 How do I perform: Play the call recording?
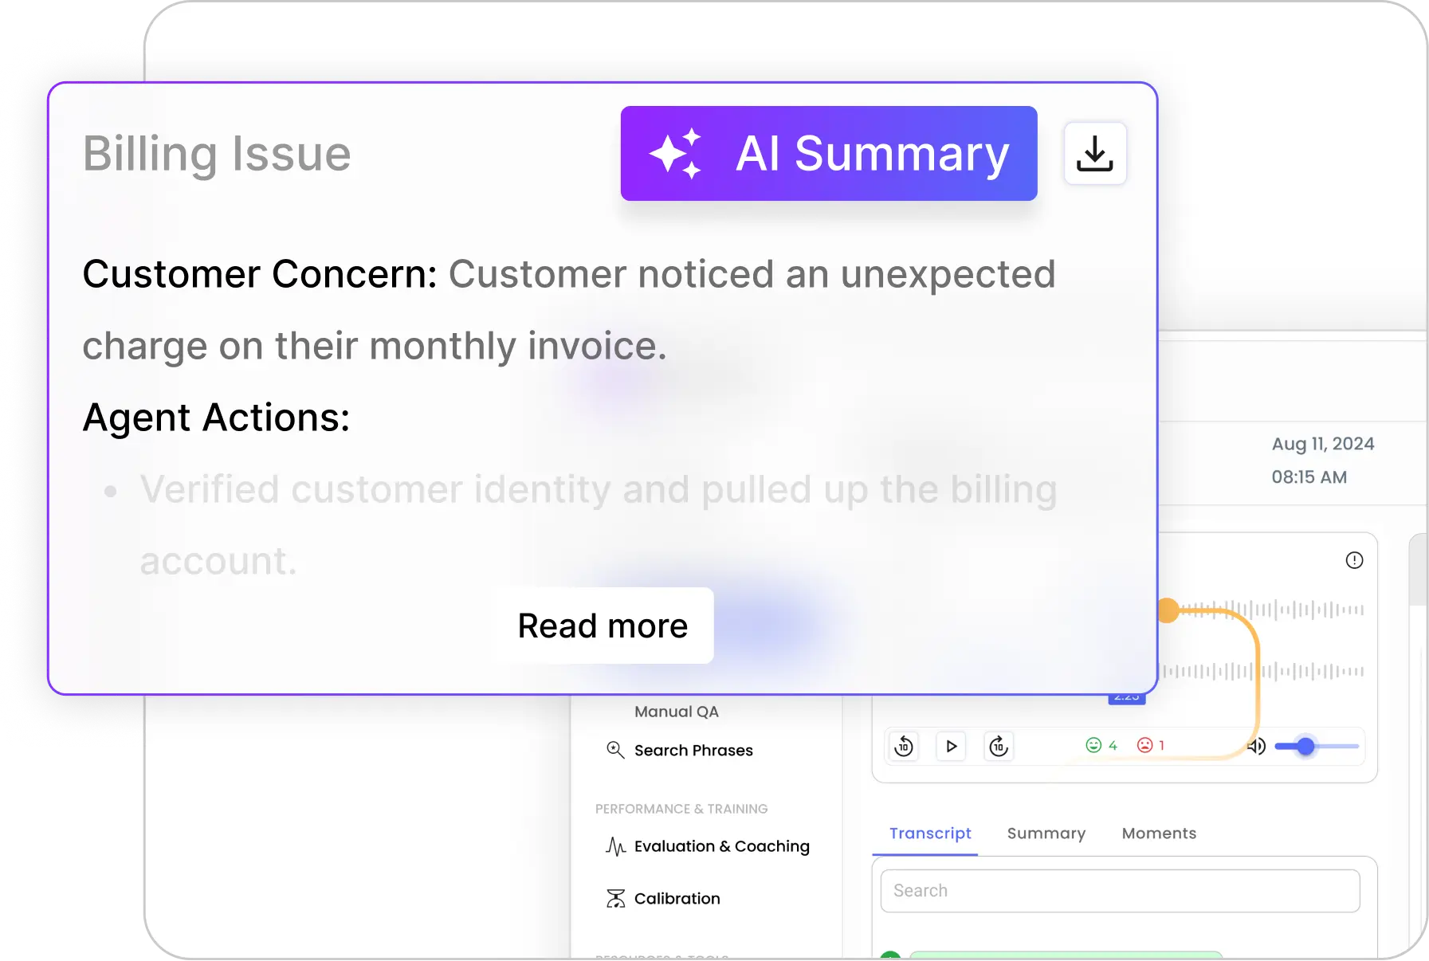click(951, 747)
